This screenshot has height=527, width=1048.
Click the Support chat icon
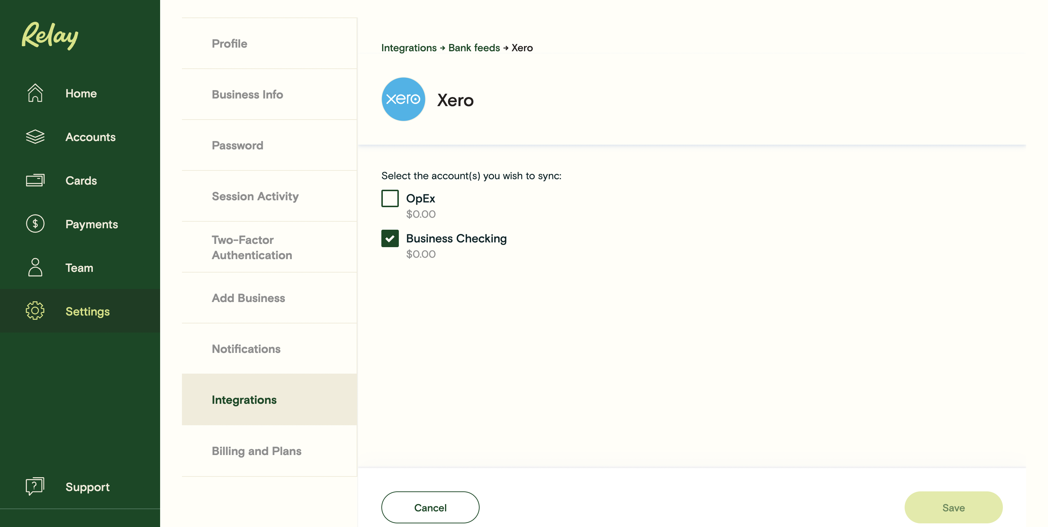point(35,486)
